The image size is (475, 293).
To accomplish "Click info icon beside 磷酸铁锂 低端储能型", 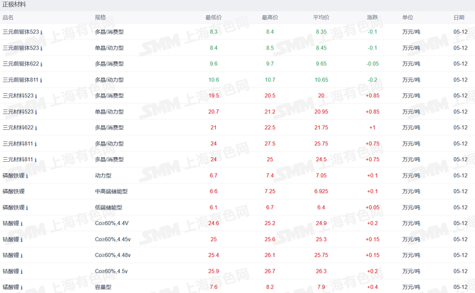I will point(26,207).
